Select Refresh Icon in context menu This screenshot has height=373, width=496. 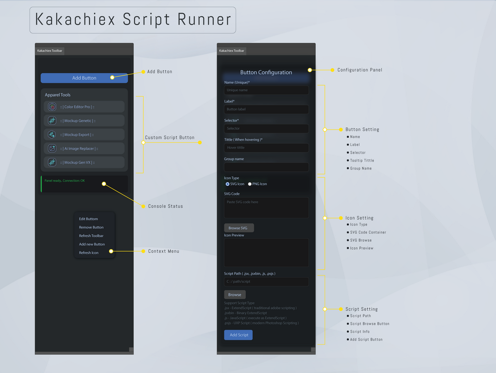(88, 253)
